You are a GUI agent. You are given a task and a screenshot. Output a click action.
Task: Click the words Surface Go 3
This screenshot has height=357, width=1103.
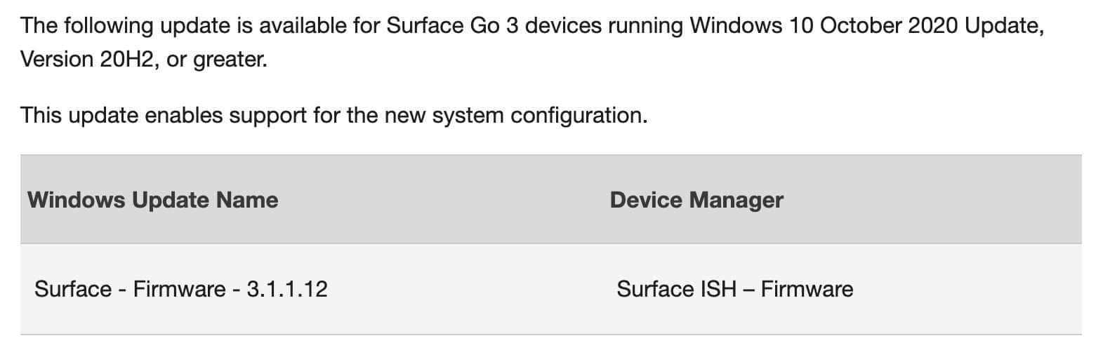point(453,26)
